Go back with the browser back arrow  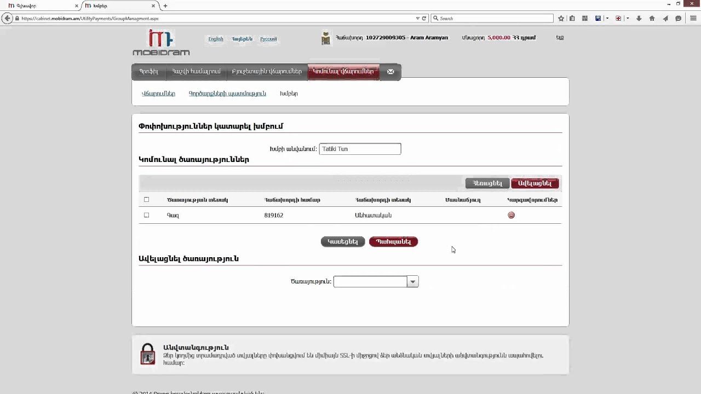coord(7,18)
